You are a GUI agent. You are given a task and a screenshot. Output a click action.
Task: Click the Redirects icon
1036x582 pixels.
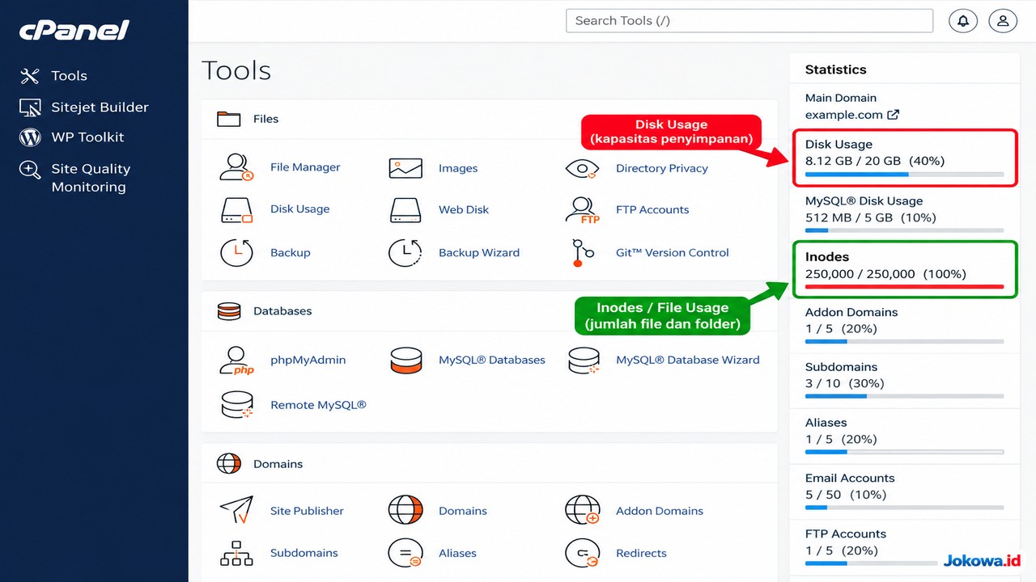582,554
